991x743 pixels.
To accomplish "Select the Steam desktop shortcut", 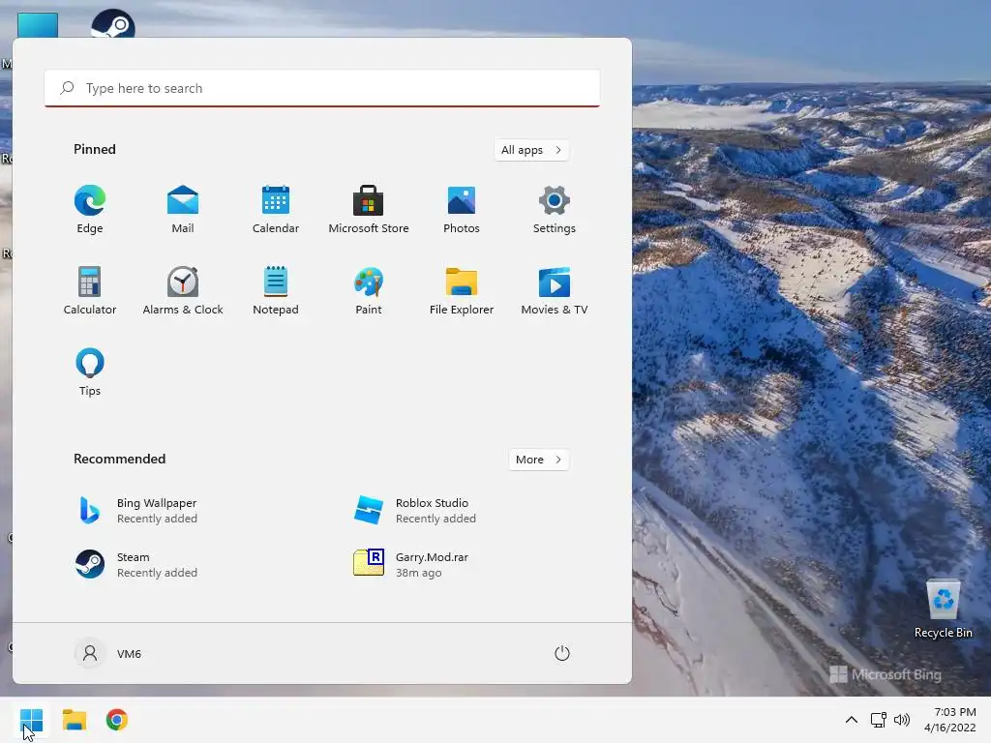I will (x=113, y=23).
